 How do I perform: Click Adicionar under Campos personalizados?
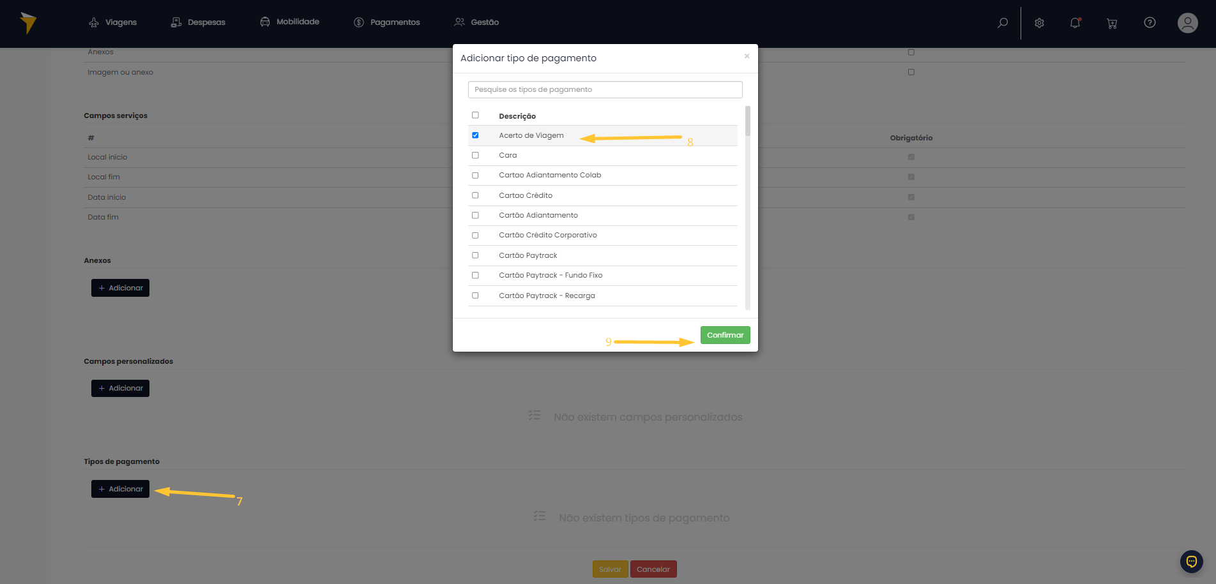point(120,388)
